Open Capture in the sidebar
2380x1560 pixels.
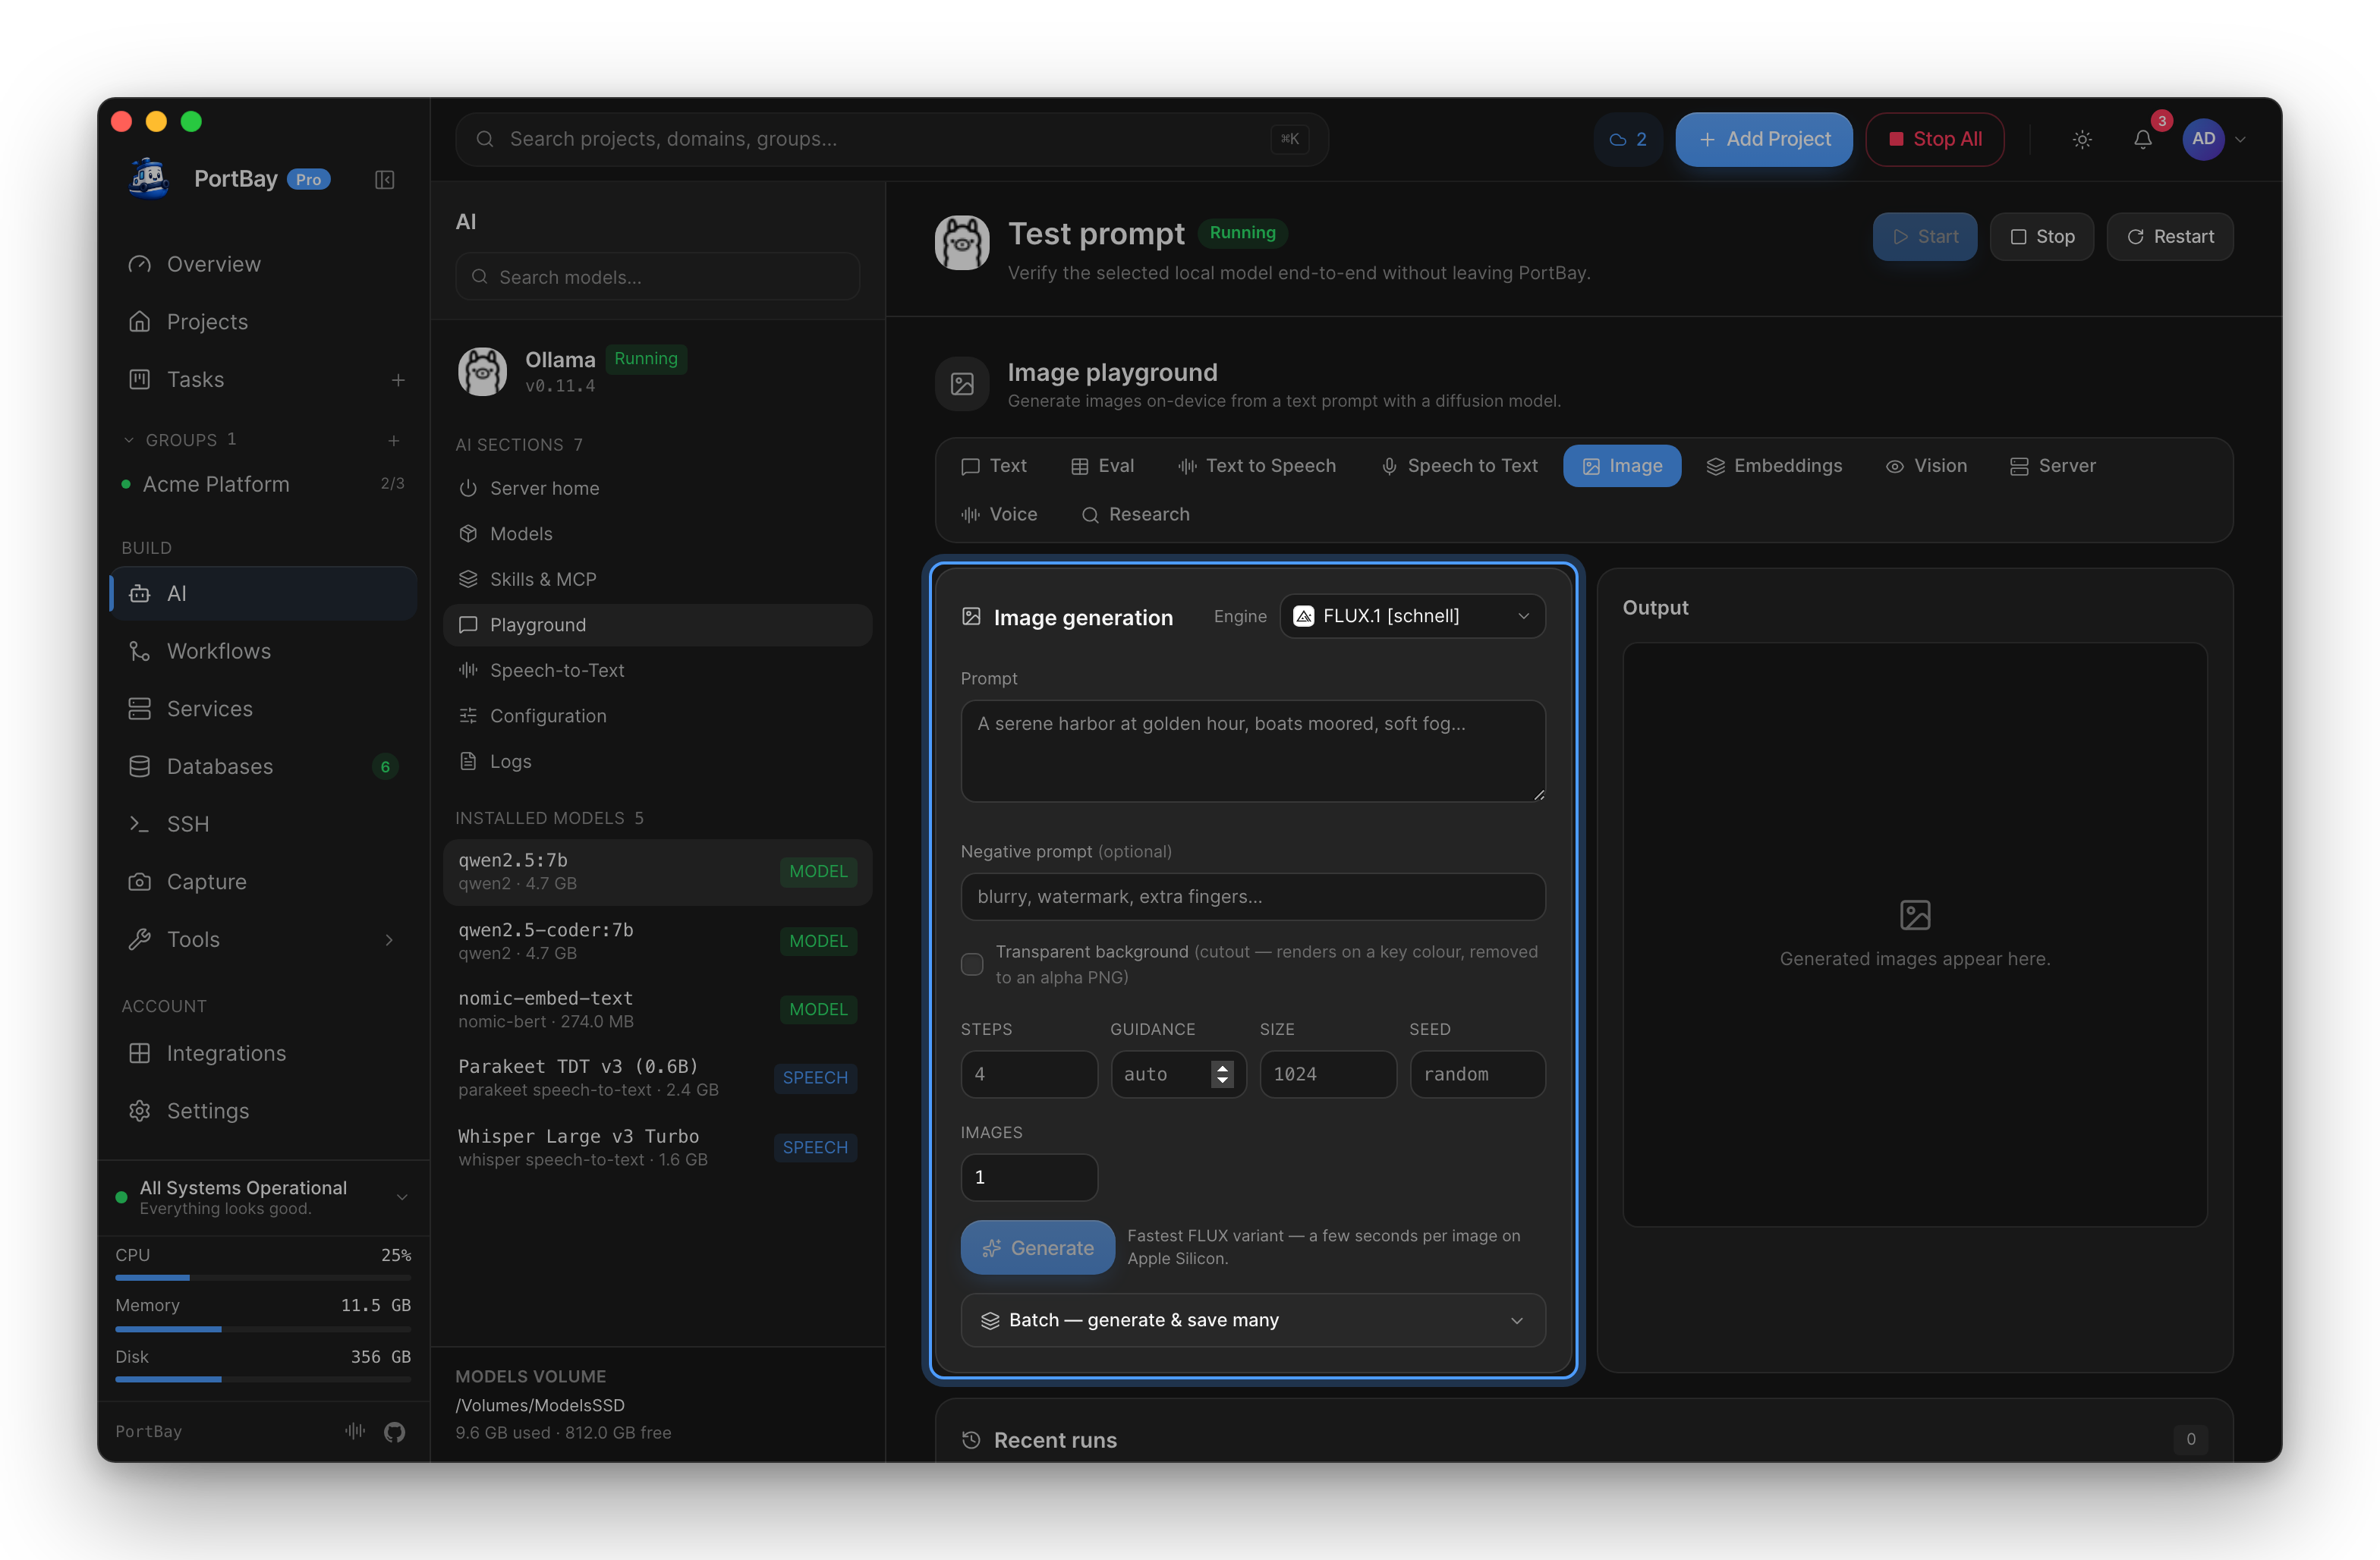(263, 881)
